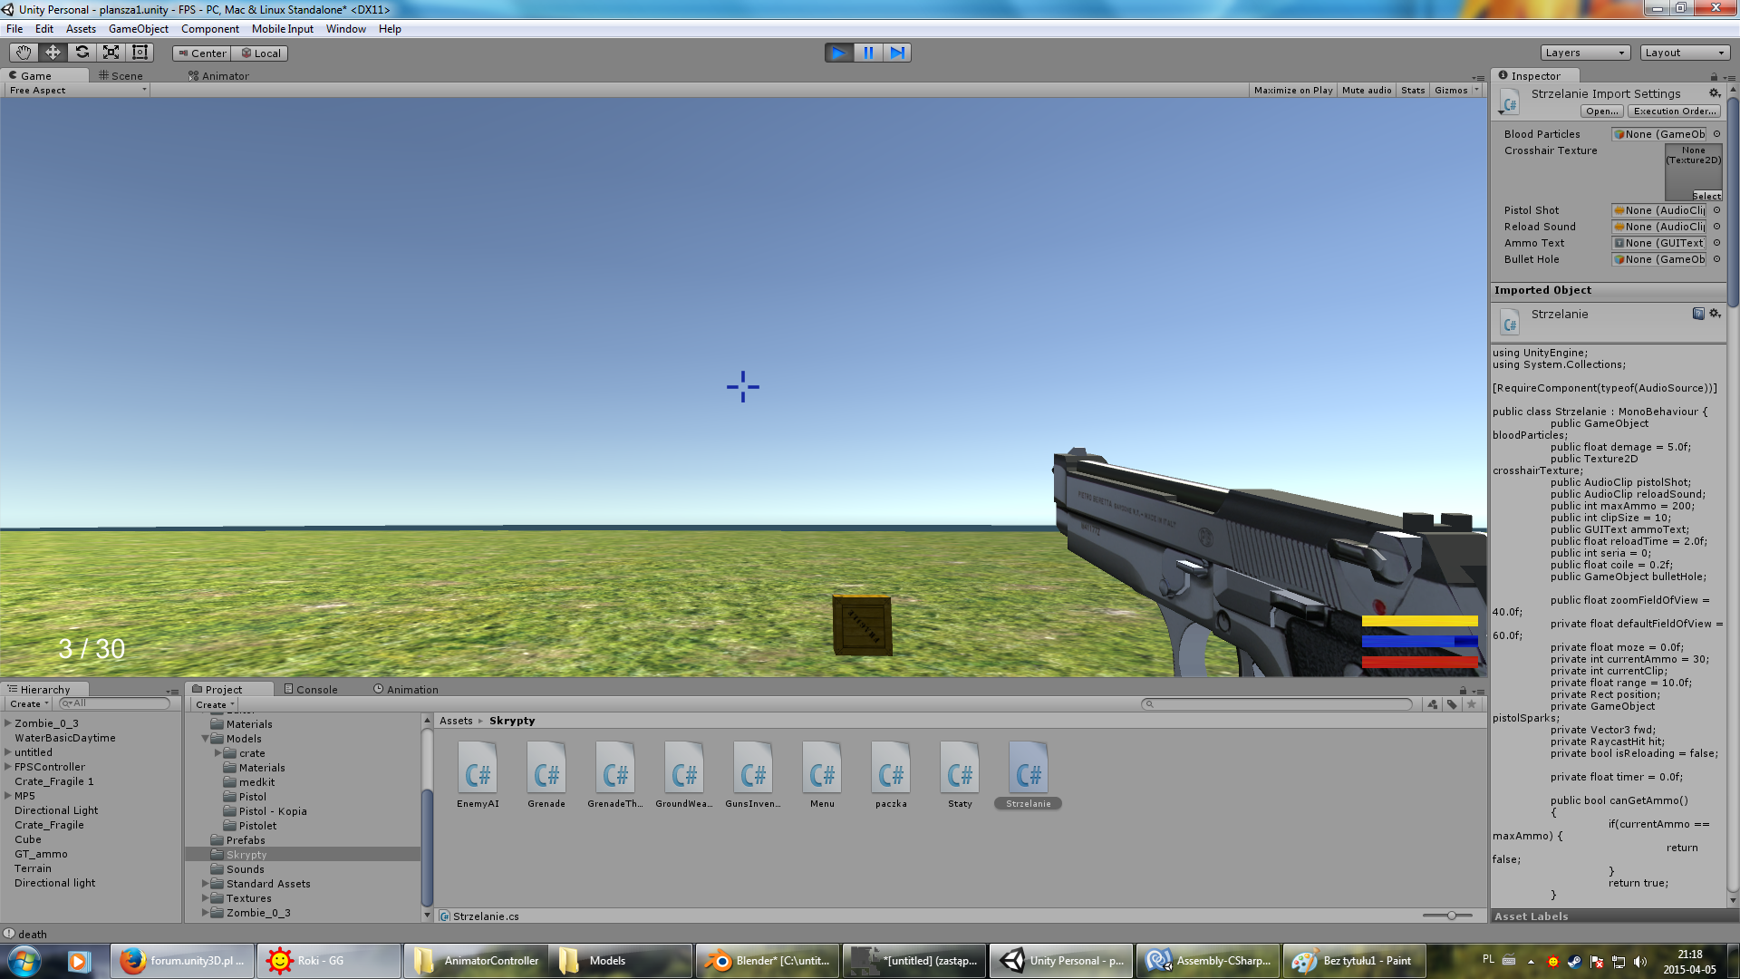Toggle Maximize on Play
Viewport: 1740px width, 979px height.
pyautogui.click(x=1292, y=91)
